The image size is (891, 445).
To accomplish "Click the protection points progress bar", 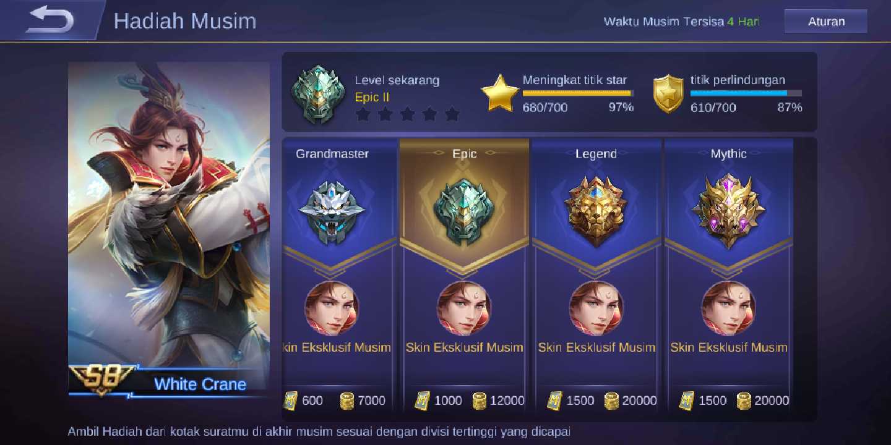I will coord(746,93).
